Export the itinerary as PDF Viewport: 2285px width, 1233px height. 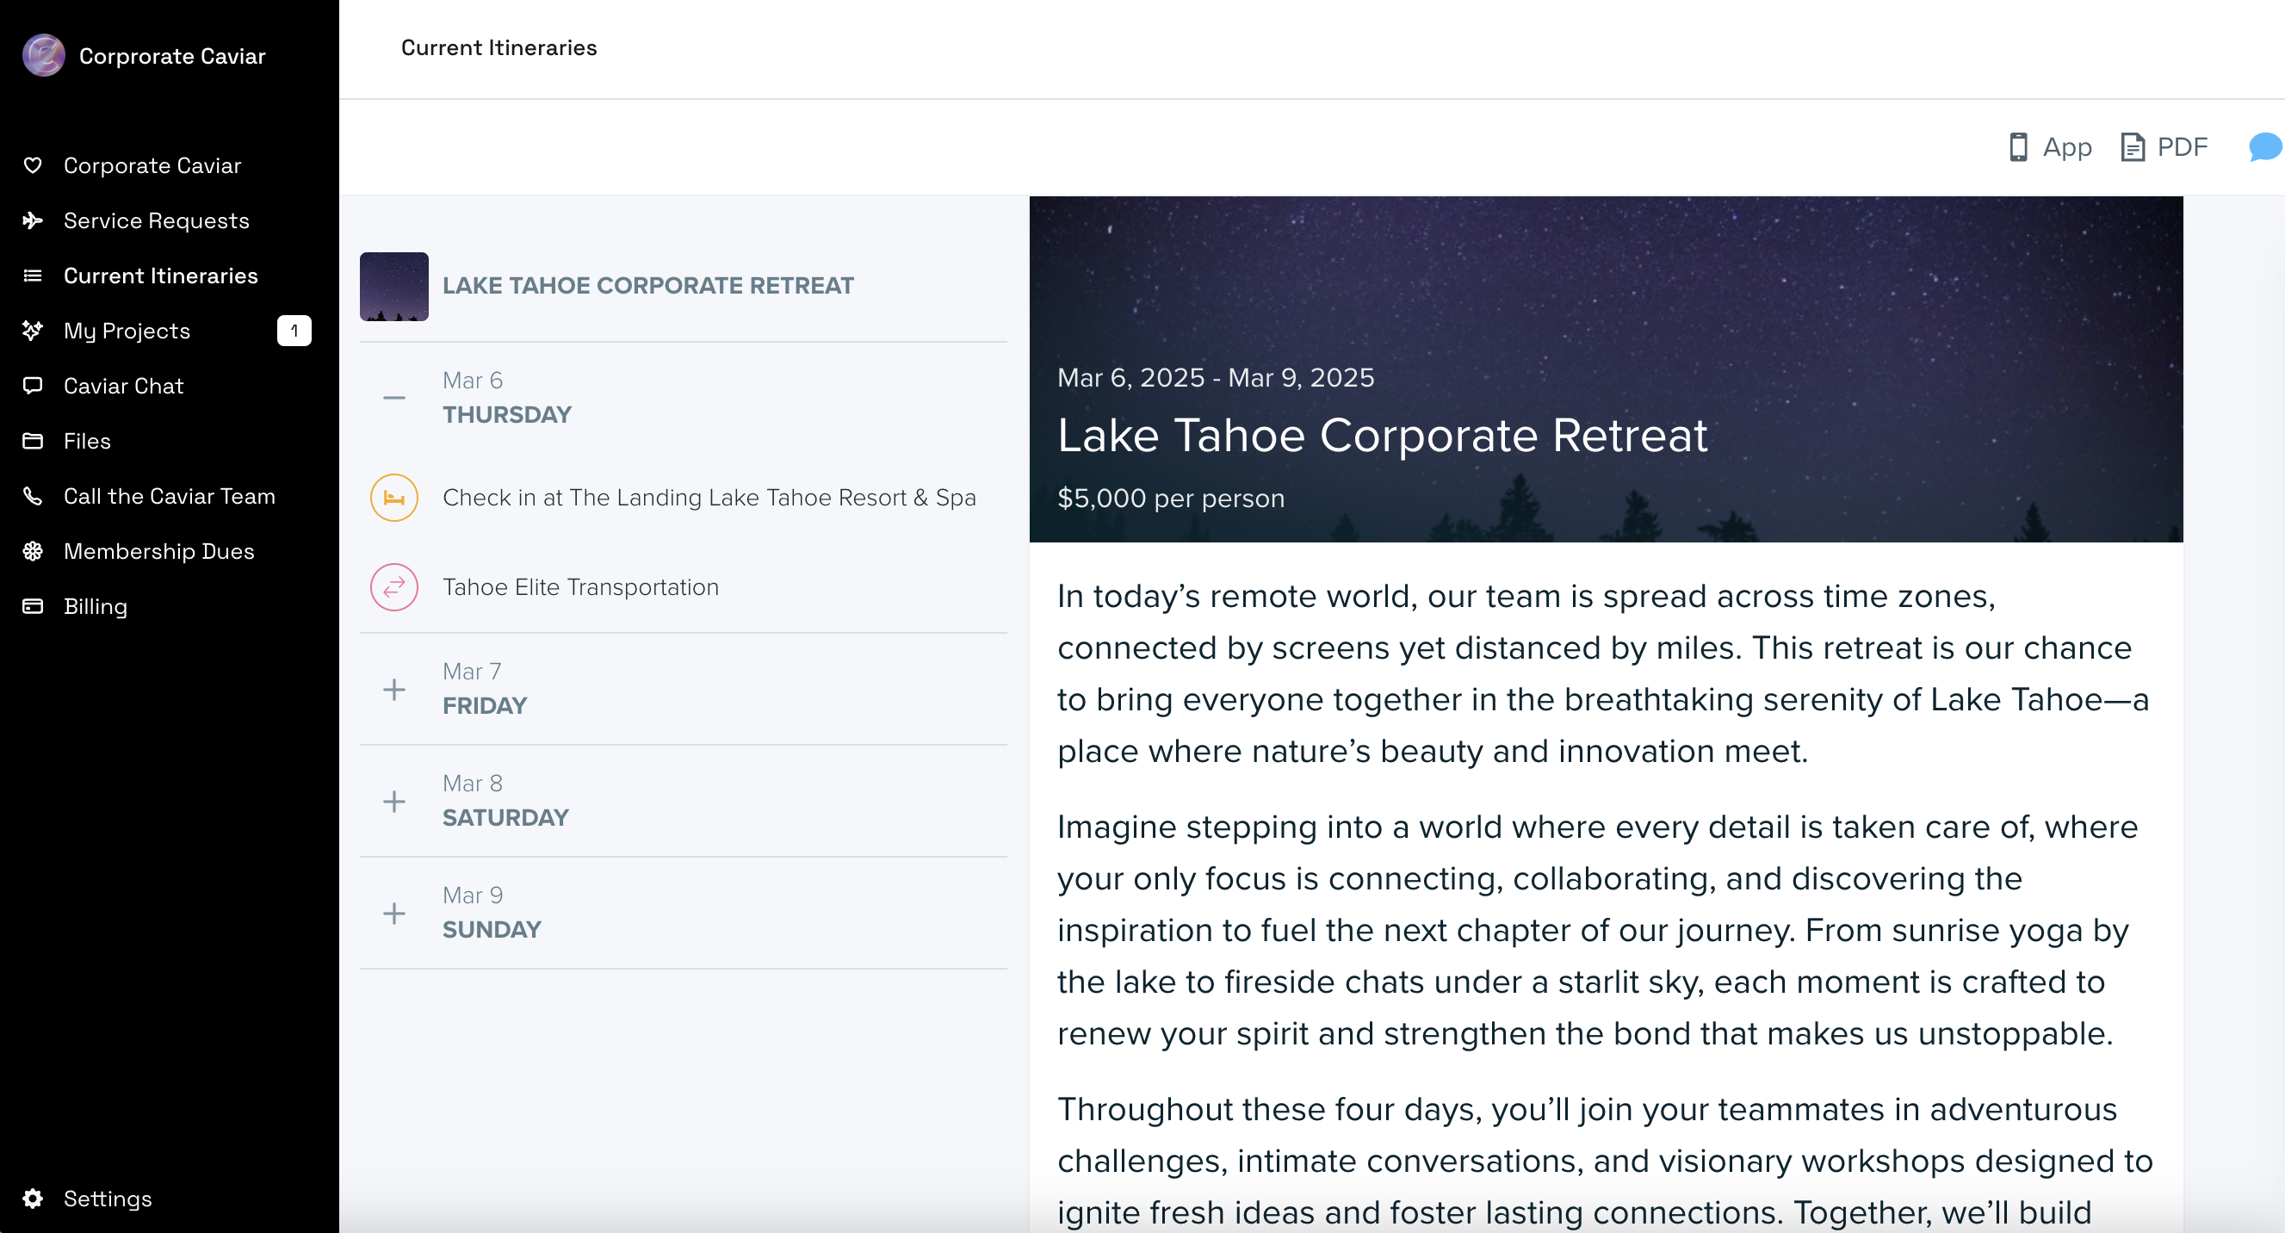(x=2164, y=147)
